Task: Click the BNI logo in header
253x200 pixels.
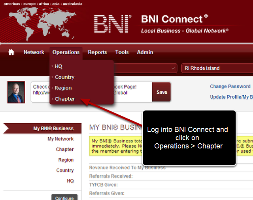Action: click(111, 24)
